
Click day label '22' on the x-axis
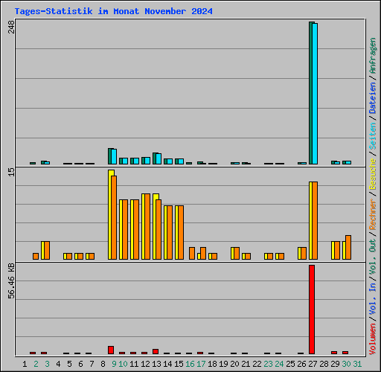tap(257, 364)
